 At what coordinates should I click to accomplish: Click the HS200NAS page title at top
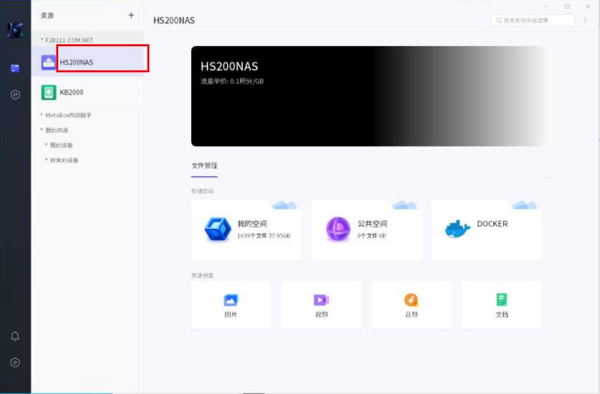click(174, 20)
